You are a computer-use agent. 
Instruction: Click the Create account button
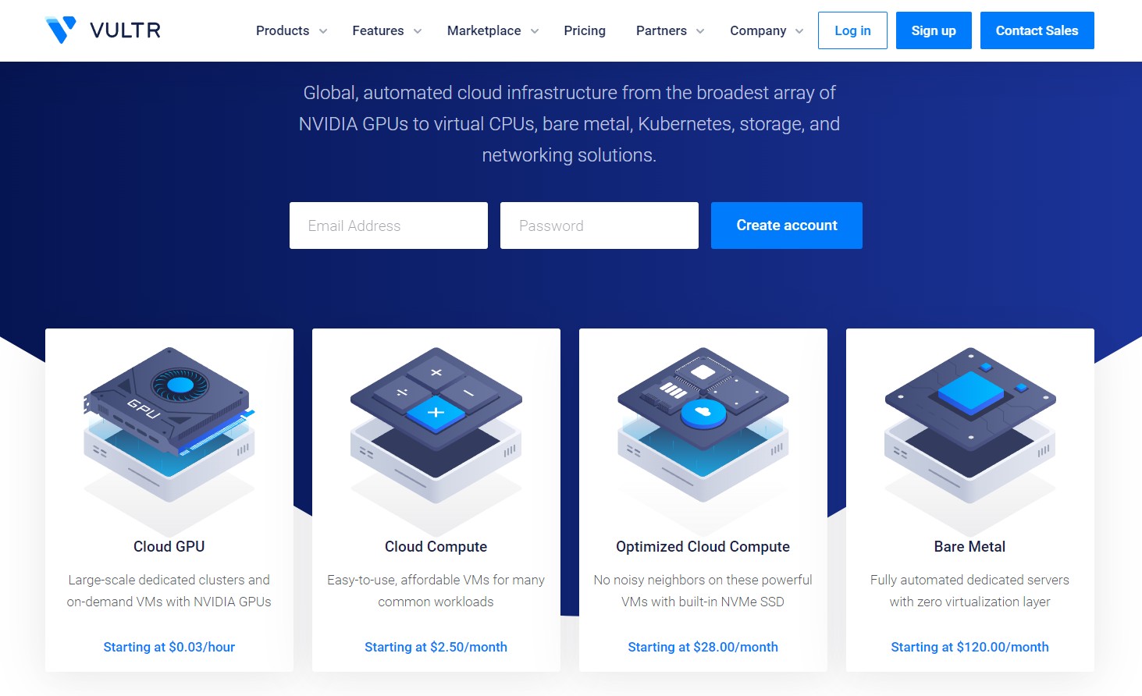click(787, 225)
